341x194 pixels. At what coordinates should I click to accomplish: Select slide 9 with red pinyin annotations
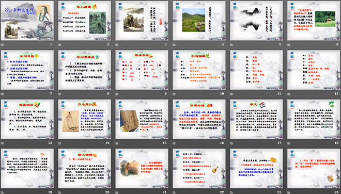142,70
